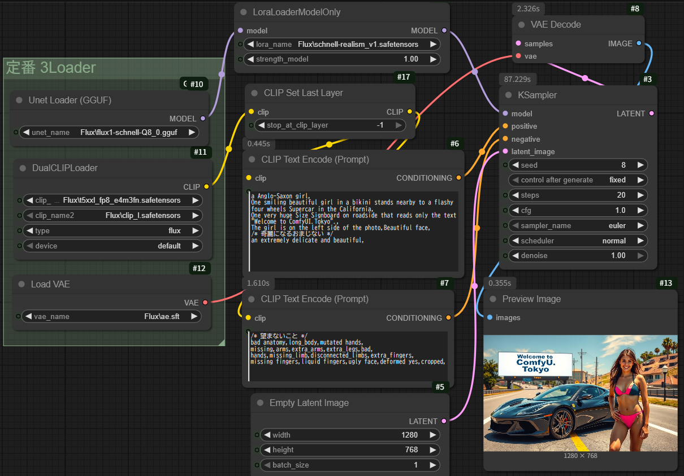
Task: Click the IMAGE output port on VAE Decode
Action: click(x=639, y=43)
